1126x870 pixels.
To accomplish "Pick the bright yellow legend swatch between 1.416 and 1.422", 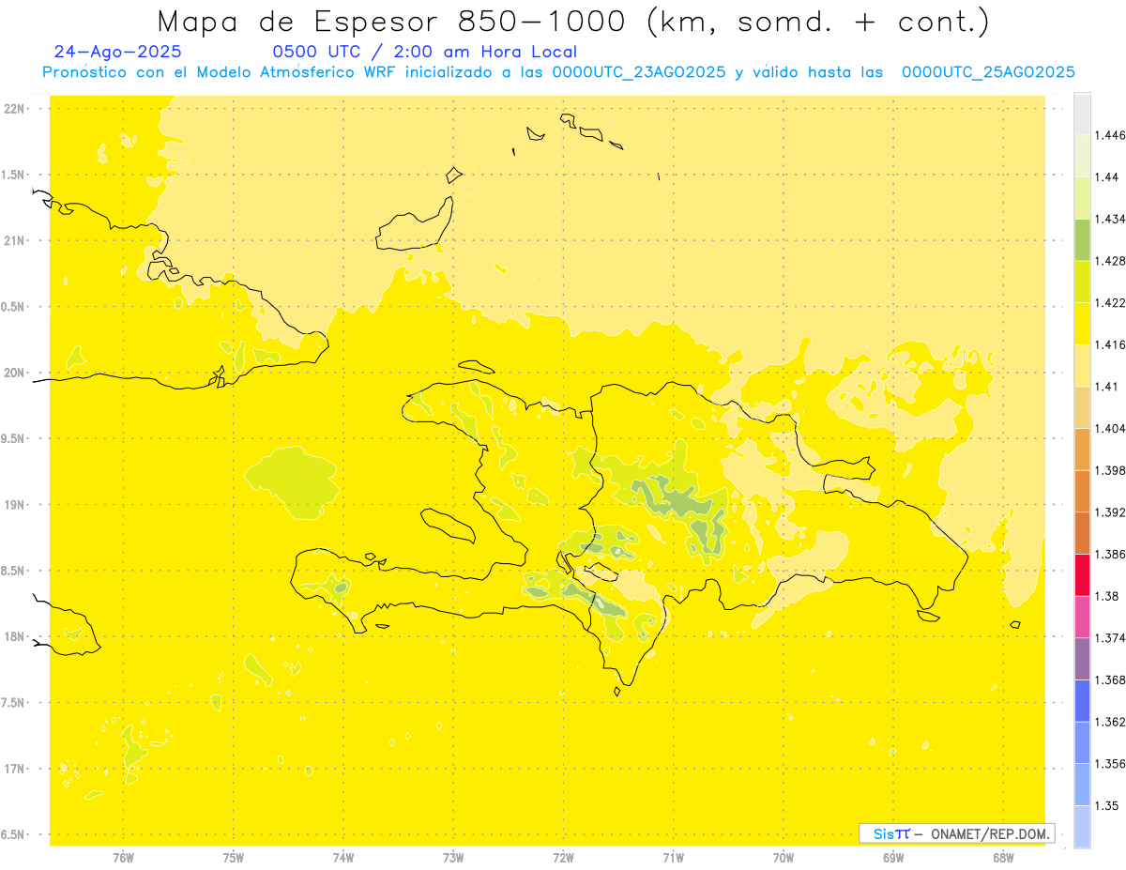I will tap(1082, 323).
